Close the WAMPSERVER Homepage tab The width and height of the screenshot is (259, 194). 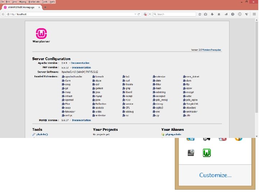coord(39,8)
